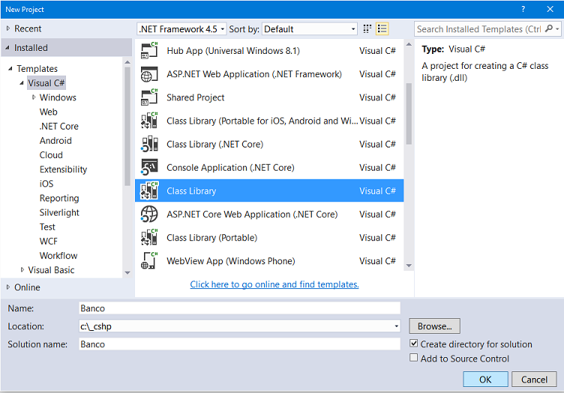The width and height of the screenshot is (564, 393).
Task: Open the search options dropdown arrow
Action: [x=557, y=28]
